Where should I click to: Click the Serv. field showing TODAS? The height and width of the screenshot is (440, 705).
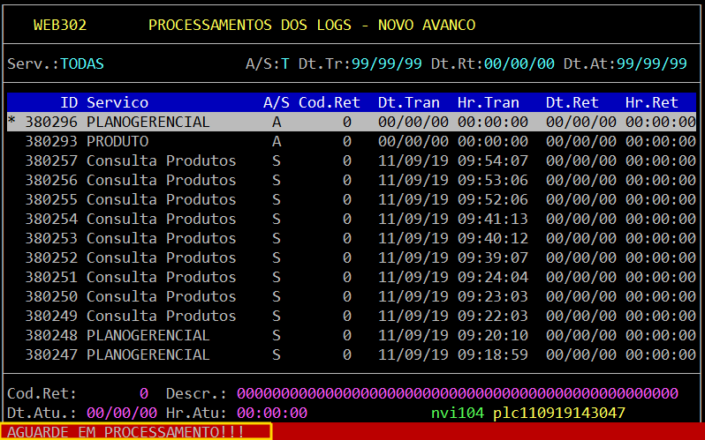pyautogui.click(x=82, y=63)
